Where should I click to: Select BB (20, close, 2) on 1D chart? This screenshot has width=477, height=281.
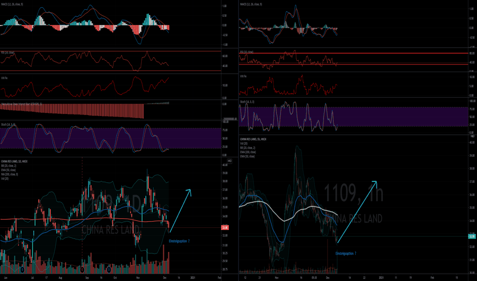pos(9,166)
